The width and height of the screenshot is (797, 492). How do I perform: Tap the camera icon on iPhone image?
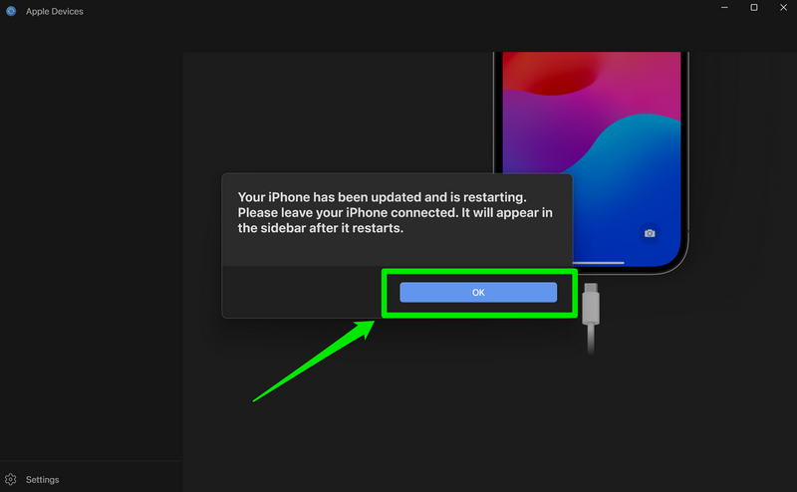point(650,233)
